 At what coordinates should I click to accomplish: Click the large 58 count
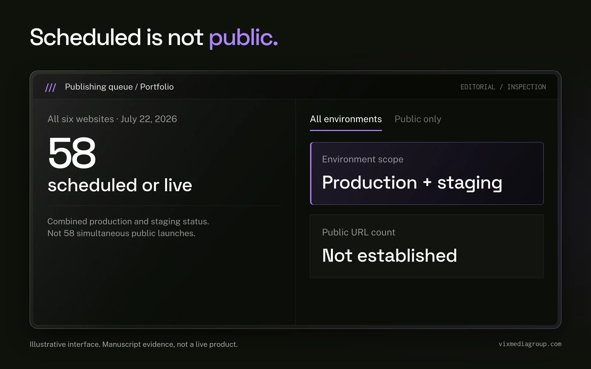pos(72,153)
